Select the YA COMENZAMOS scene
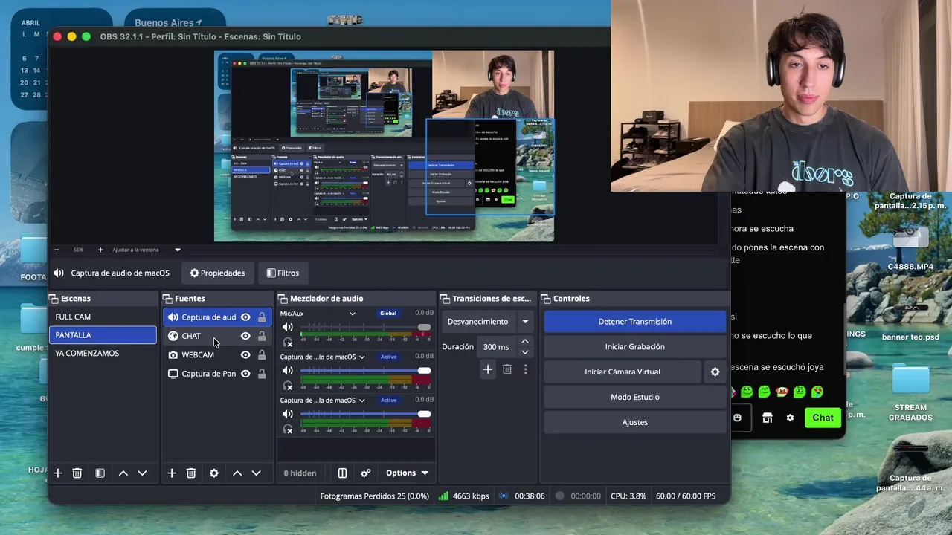The width and height of the screenshot is (952, 535). 103,354
